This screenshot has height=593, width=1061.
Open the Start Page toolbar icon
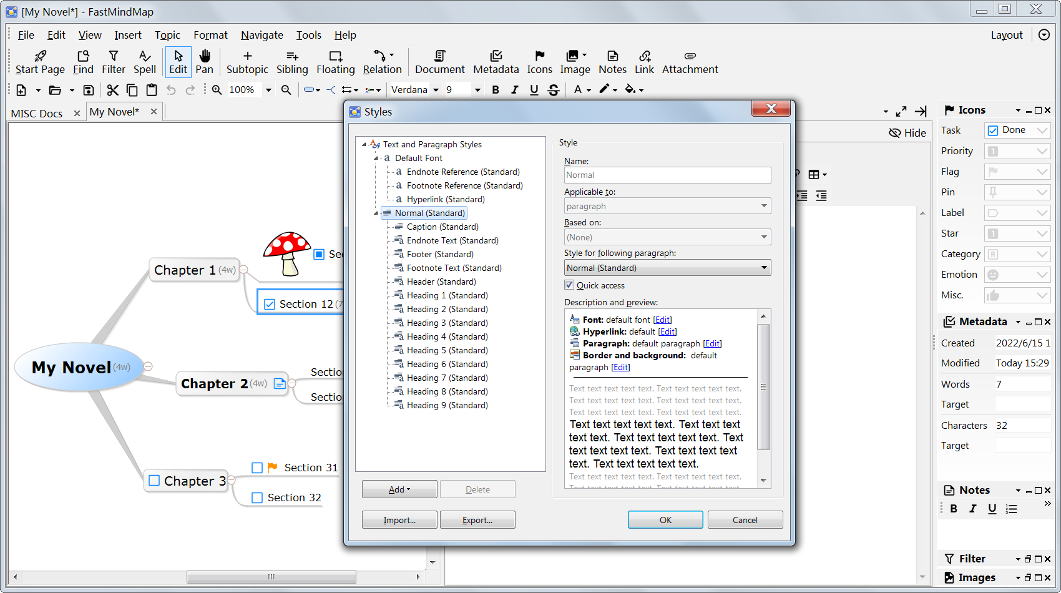click(x=40, y=62)
